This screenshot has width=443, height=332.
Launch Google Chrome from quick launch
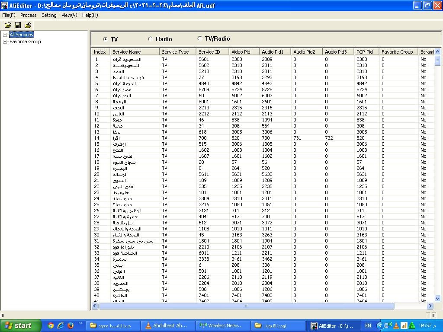coord(51,326)
